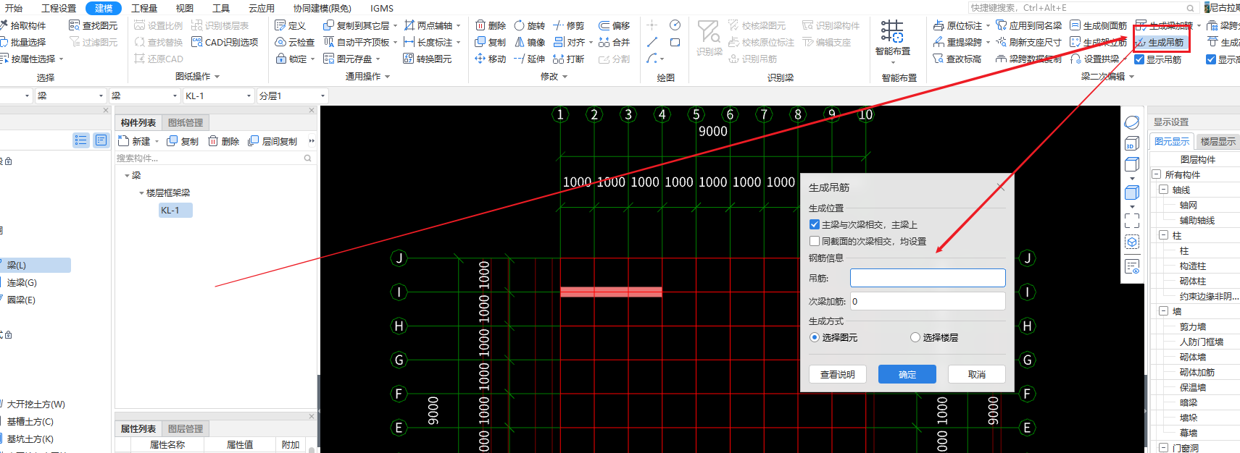This screenshot has width=1240, height=453.
Task: Click the 智能布置 smart layout icon
Action: pos(892,32)
